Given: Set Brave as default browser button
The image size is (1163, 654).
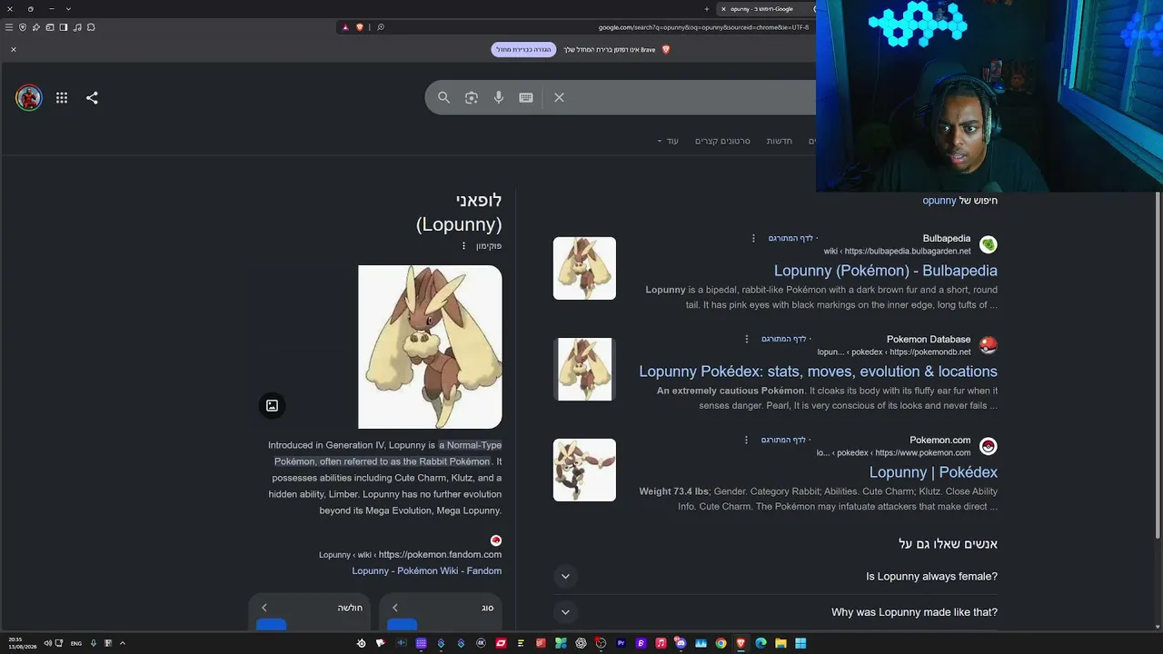Looking at the screenshot, I should click(x=523, y=50).
